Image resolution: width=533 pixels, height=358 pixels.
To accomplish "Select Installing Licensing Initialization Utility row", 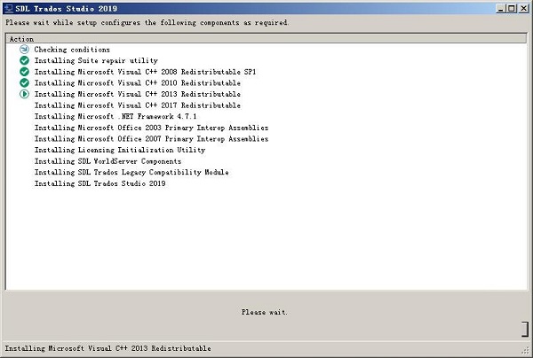I will [119, 150].
